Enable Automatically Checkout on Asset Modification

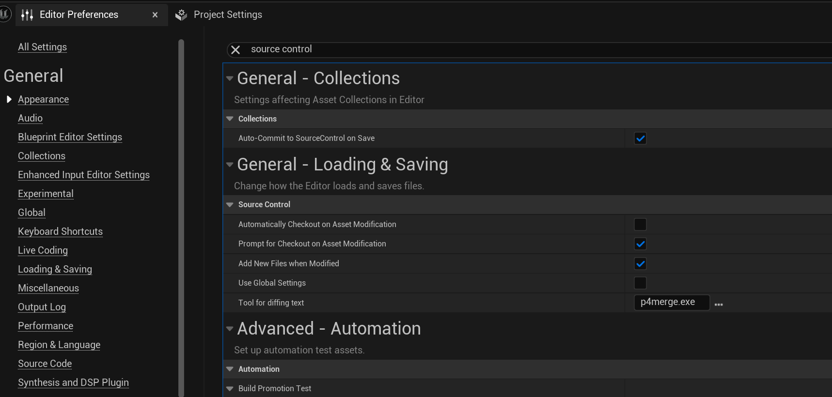tap(640, 225)
